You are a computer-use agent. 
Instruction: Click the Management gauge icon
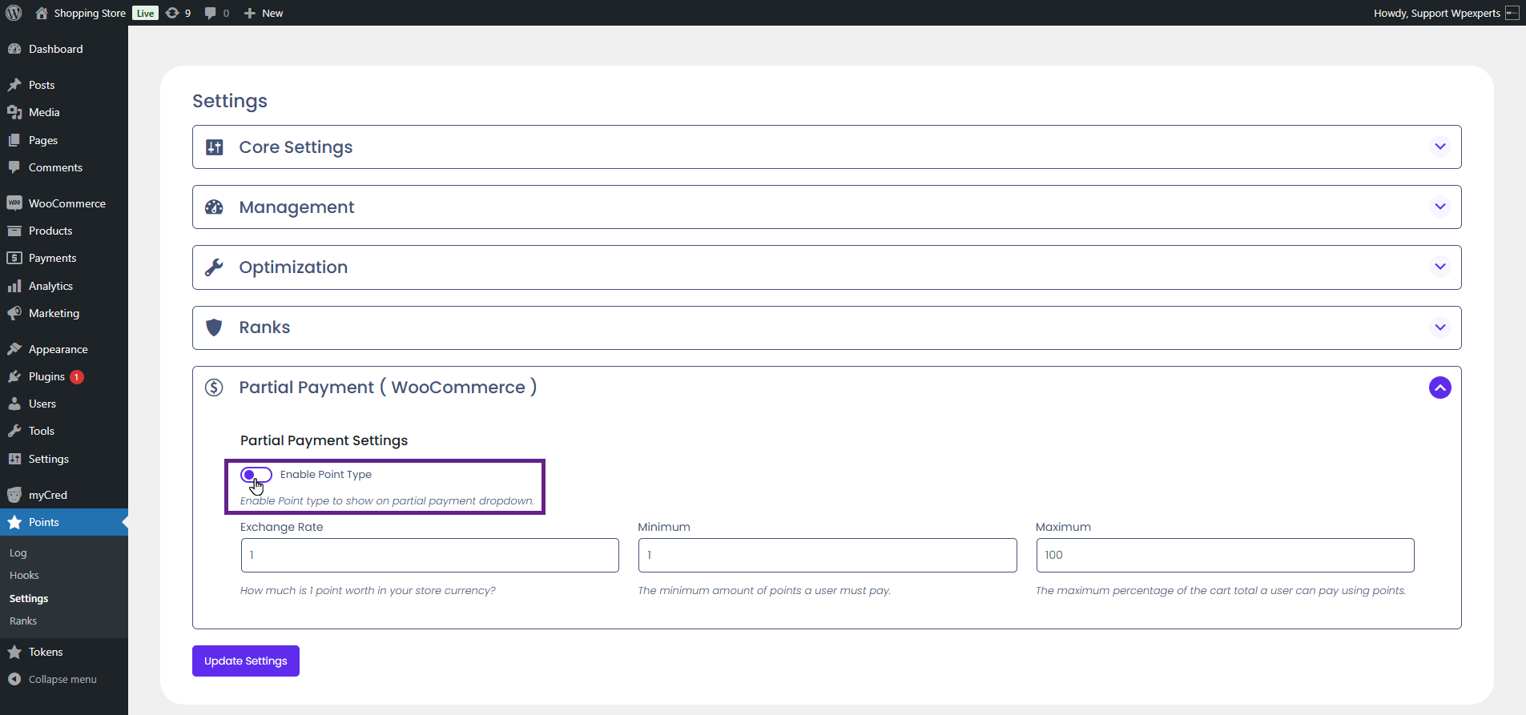[x=215, y=207]
